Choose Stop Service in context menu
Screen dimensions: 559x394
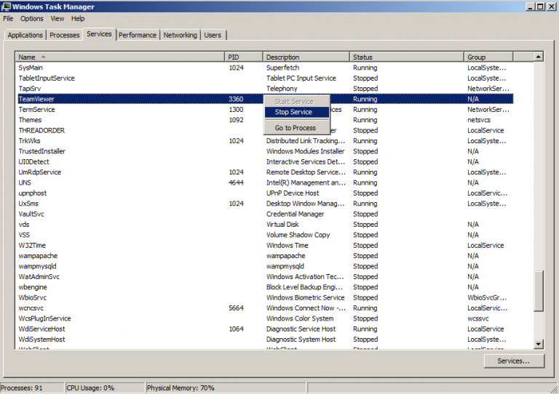pos(297,112)
